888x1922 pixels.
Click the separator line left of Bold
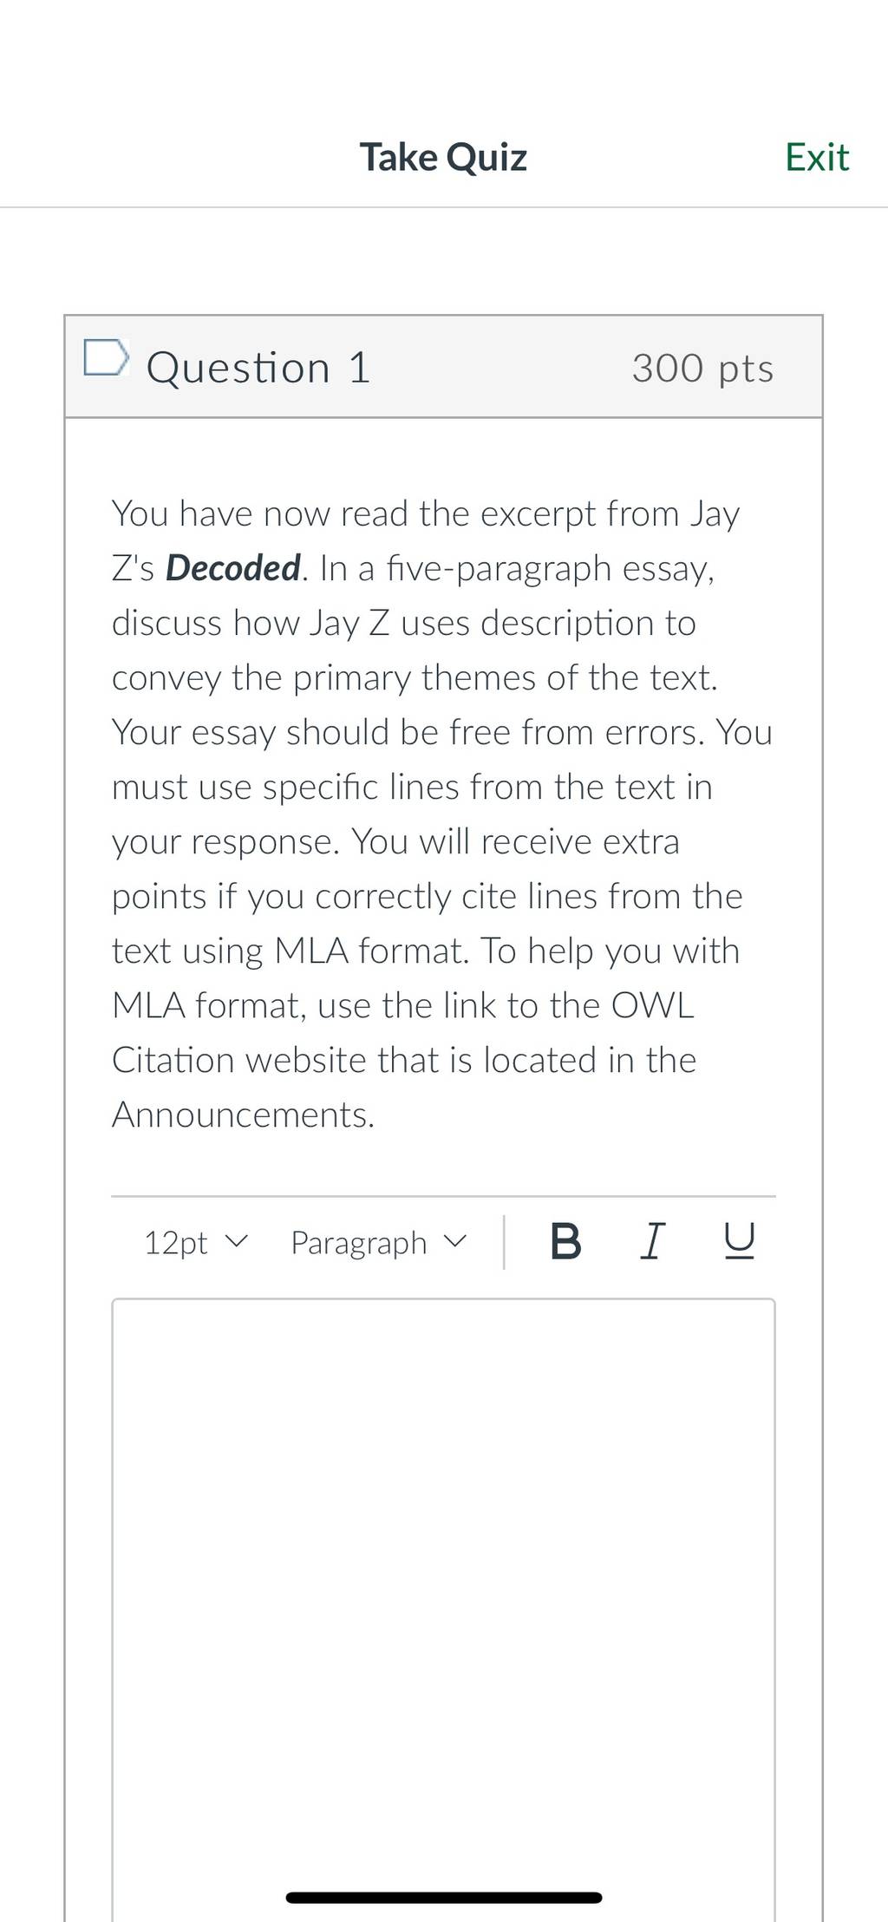click(504, 1241)
